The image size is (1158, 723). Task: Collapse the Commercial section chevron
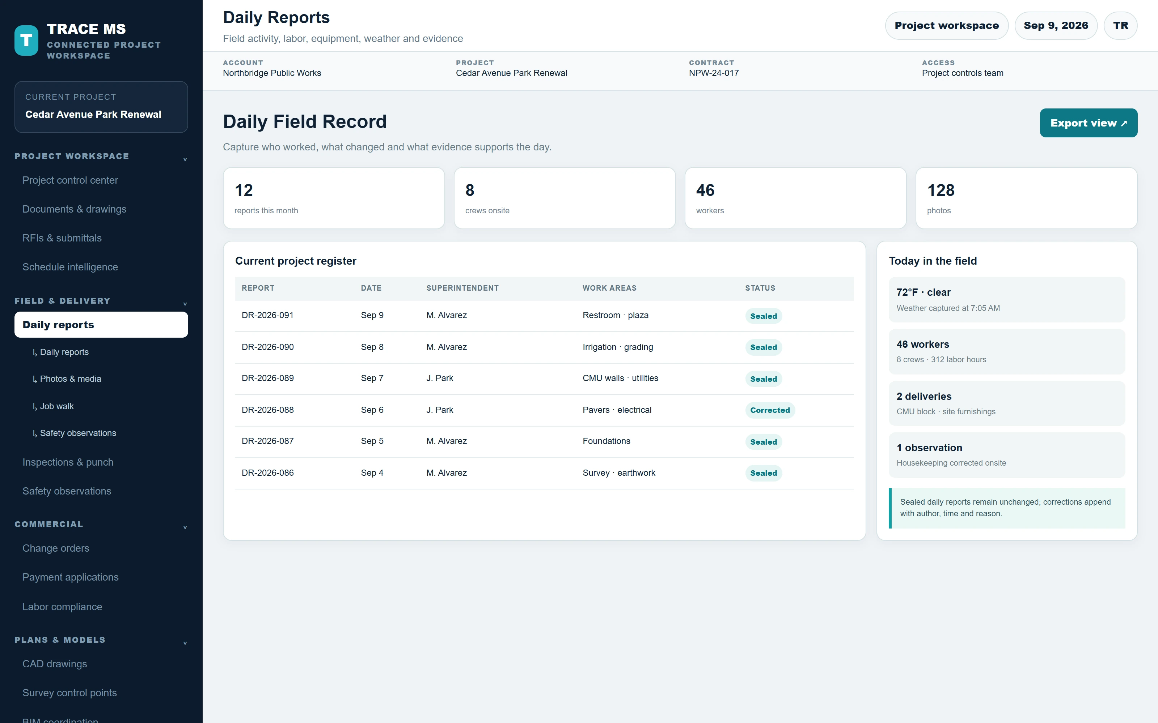point(185,527)
